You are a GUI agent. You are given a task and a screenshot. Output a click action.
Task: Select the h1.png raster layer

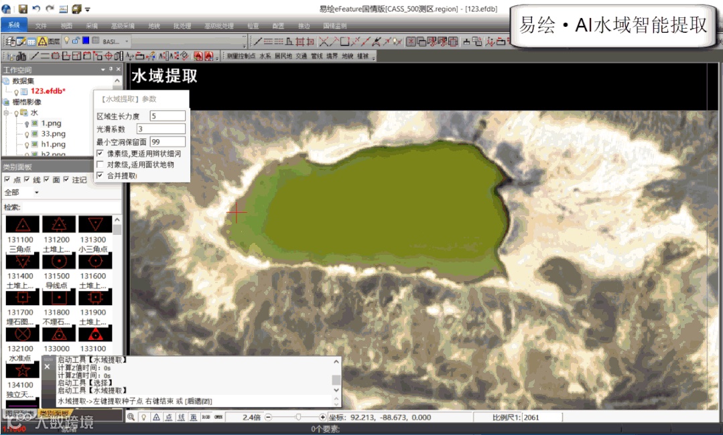click(x=53, y=145)
